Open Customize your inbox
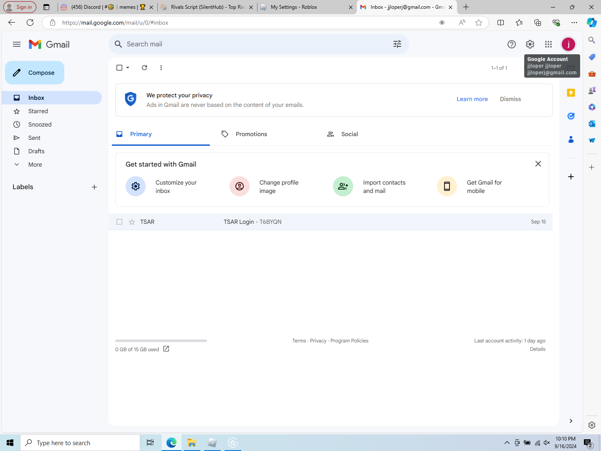 tap(167, 187)
